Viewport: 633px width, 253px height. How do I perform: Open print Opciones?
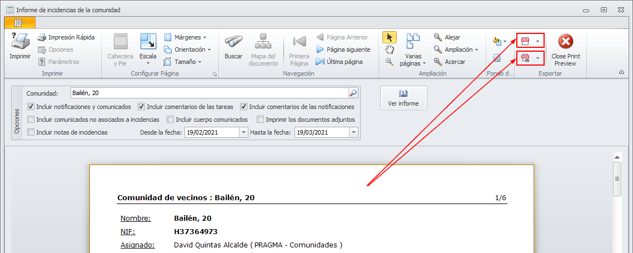[56, 49]
